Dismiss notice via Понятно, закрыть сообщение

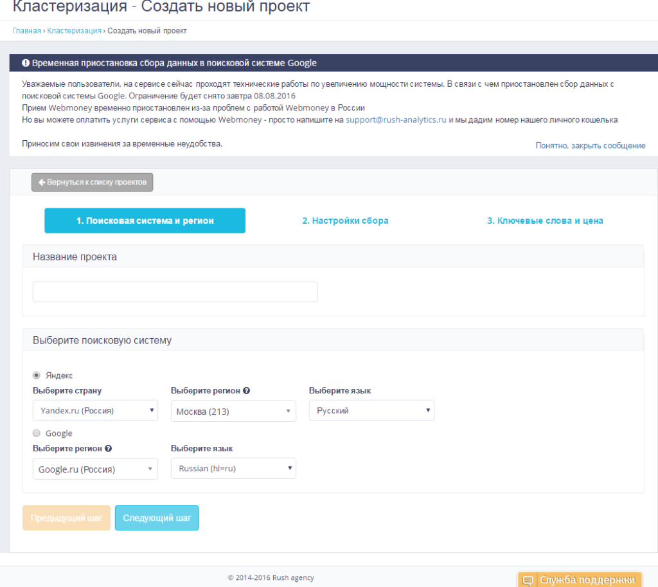[x=590, y=145]
